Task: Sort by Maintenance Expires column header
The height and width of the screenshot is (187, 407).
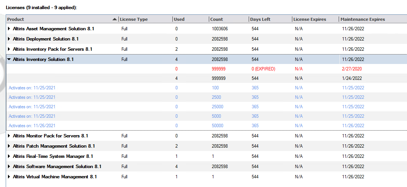Action: click(373, 19)
